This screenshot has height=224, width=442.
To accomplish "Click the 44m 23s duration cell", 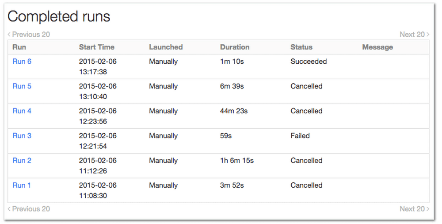I will 234,111.
